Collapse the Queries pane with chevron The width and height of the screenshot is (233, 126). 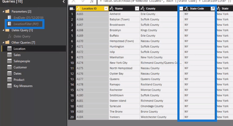pos(64,2)
